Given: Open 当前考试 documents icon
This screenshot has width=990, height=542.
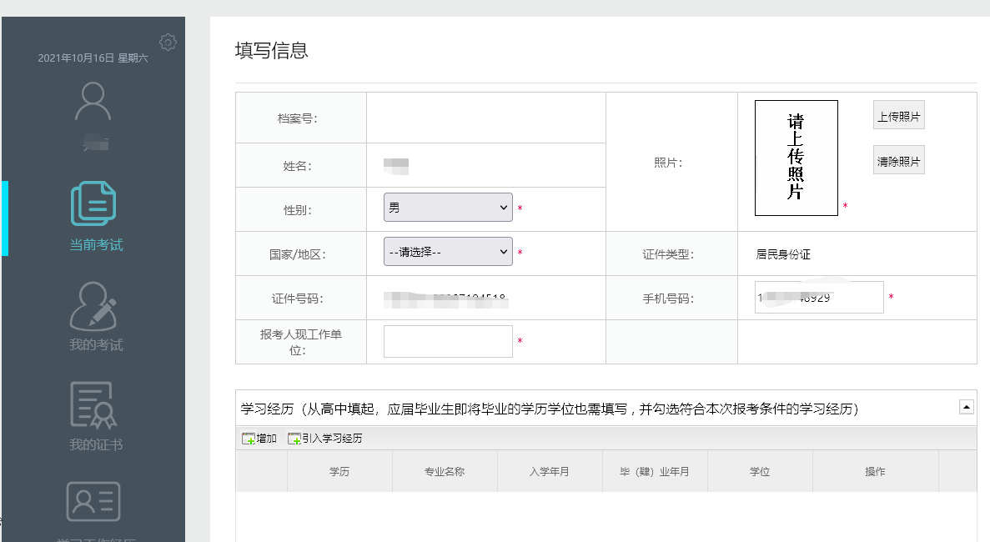Looking at the screenshot, I should pyautogui.click(x=93, y=203).
